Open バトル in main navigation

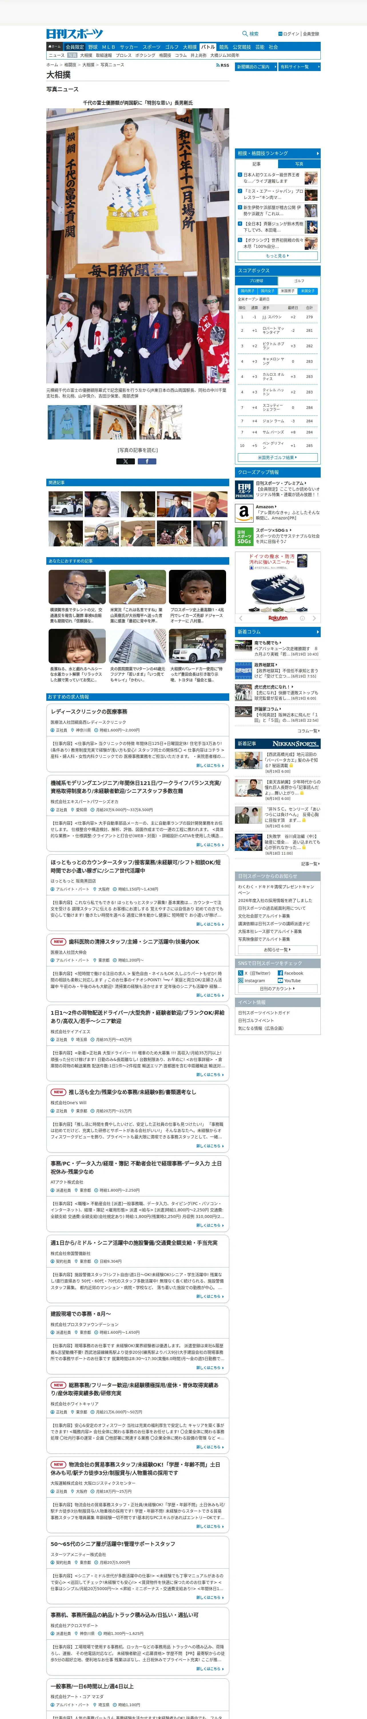(x=208, y=47)
